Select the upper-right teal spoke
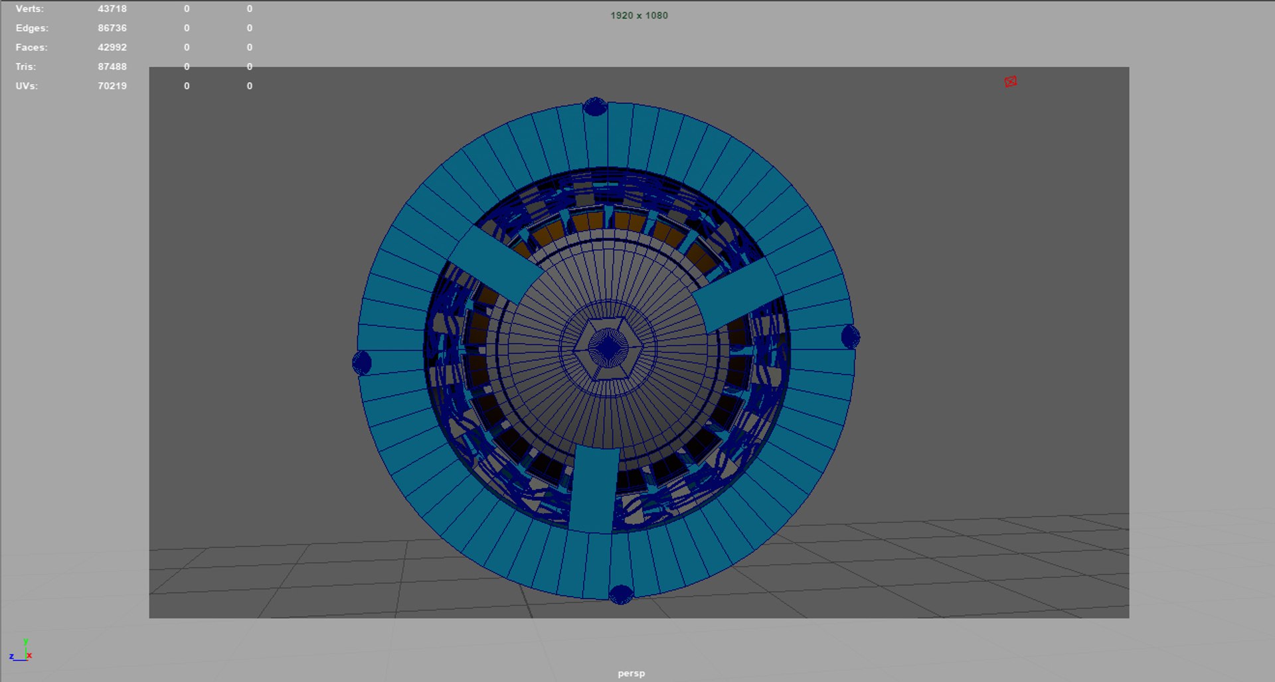 [737, 295]
